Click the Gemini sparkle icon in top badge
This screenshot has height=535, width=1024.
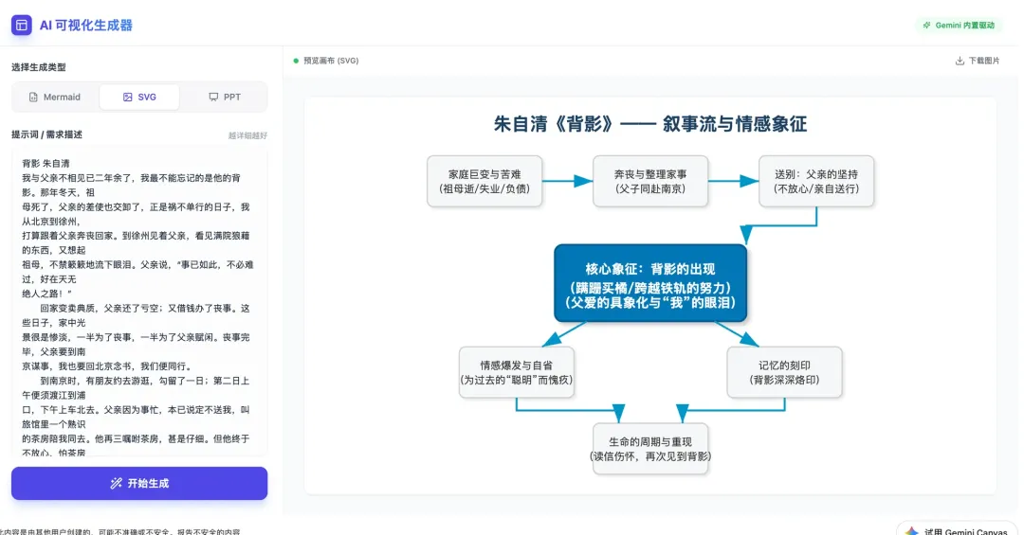coord(926,26)
